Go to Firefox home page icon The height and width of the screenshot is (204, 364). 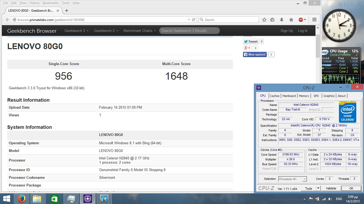(291, 20)
